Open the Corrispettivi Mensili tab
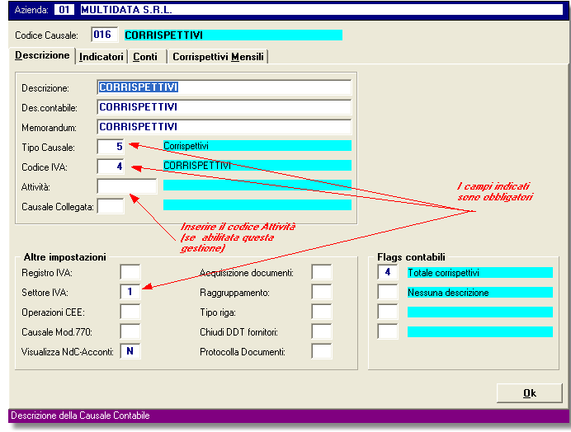 pos(218,57)
